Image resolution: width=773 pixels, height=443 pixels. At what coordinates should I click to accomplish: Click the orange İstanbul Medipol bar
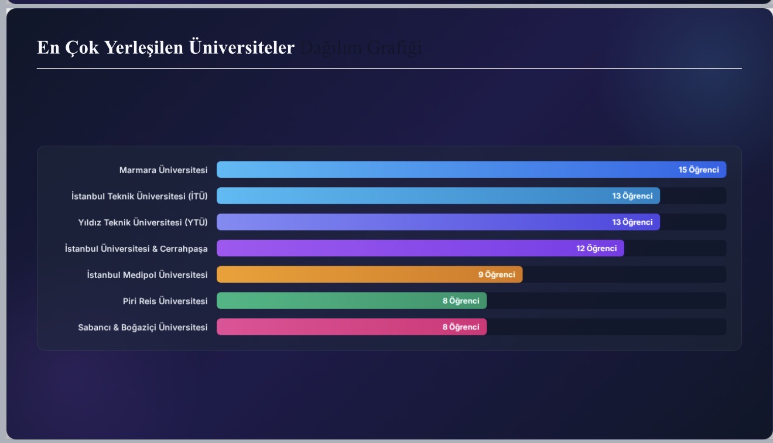point(370,274)
